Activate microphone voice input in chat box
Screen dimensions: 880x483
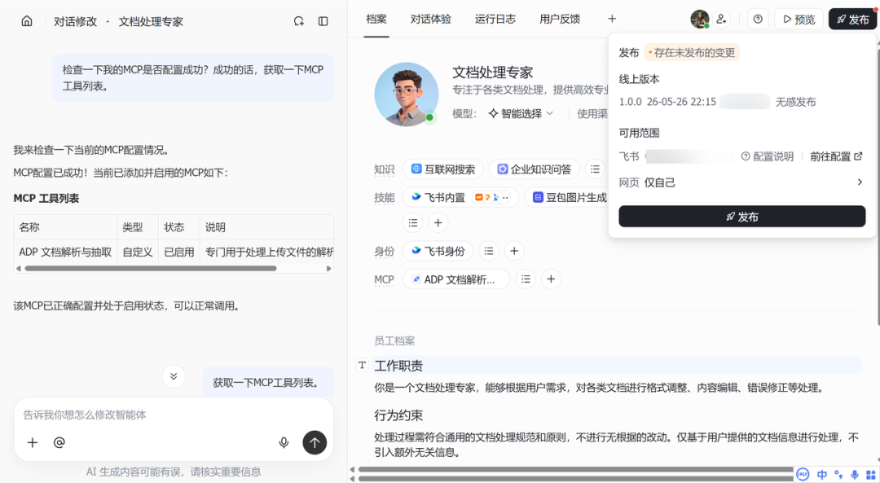284,442
